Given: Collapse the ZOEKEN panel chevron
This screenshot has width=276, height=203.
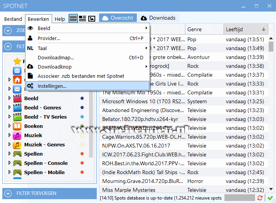Looking at the screenshot, I should click(8, 30).
